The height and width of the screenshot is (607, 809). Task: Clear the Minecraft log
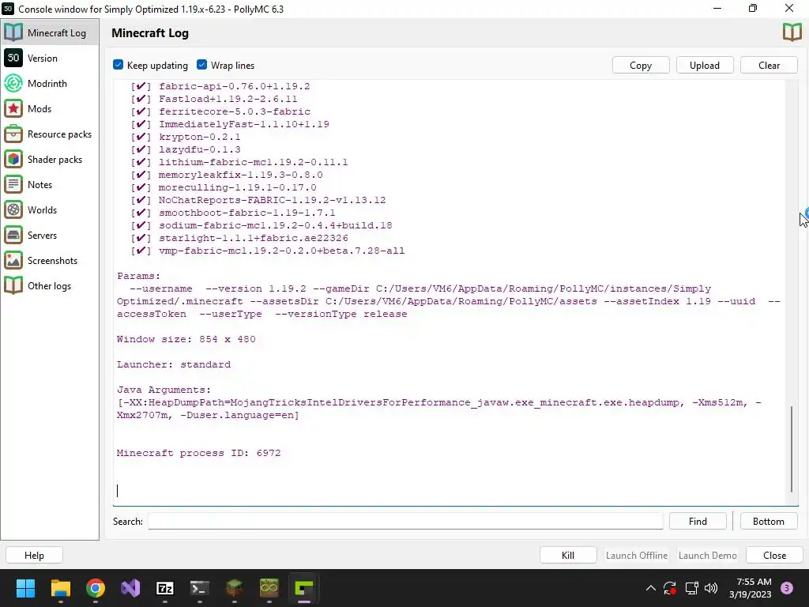tap(769, 65)
